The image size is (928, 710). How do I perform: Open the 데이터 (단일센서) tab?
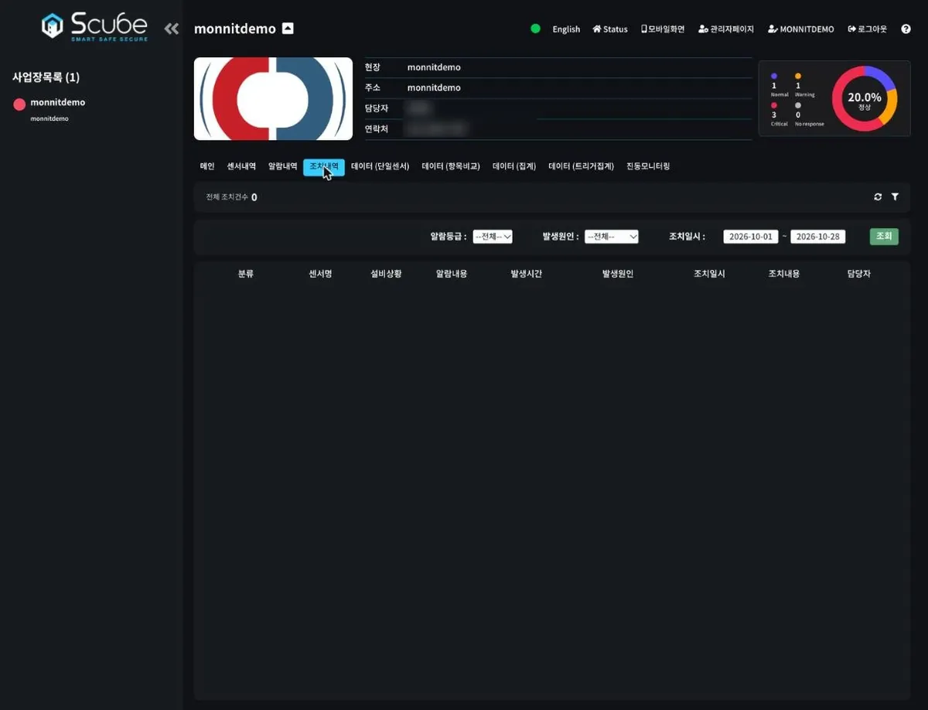[x=380, y=166]
